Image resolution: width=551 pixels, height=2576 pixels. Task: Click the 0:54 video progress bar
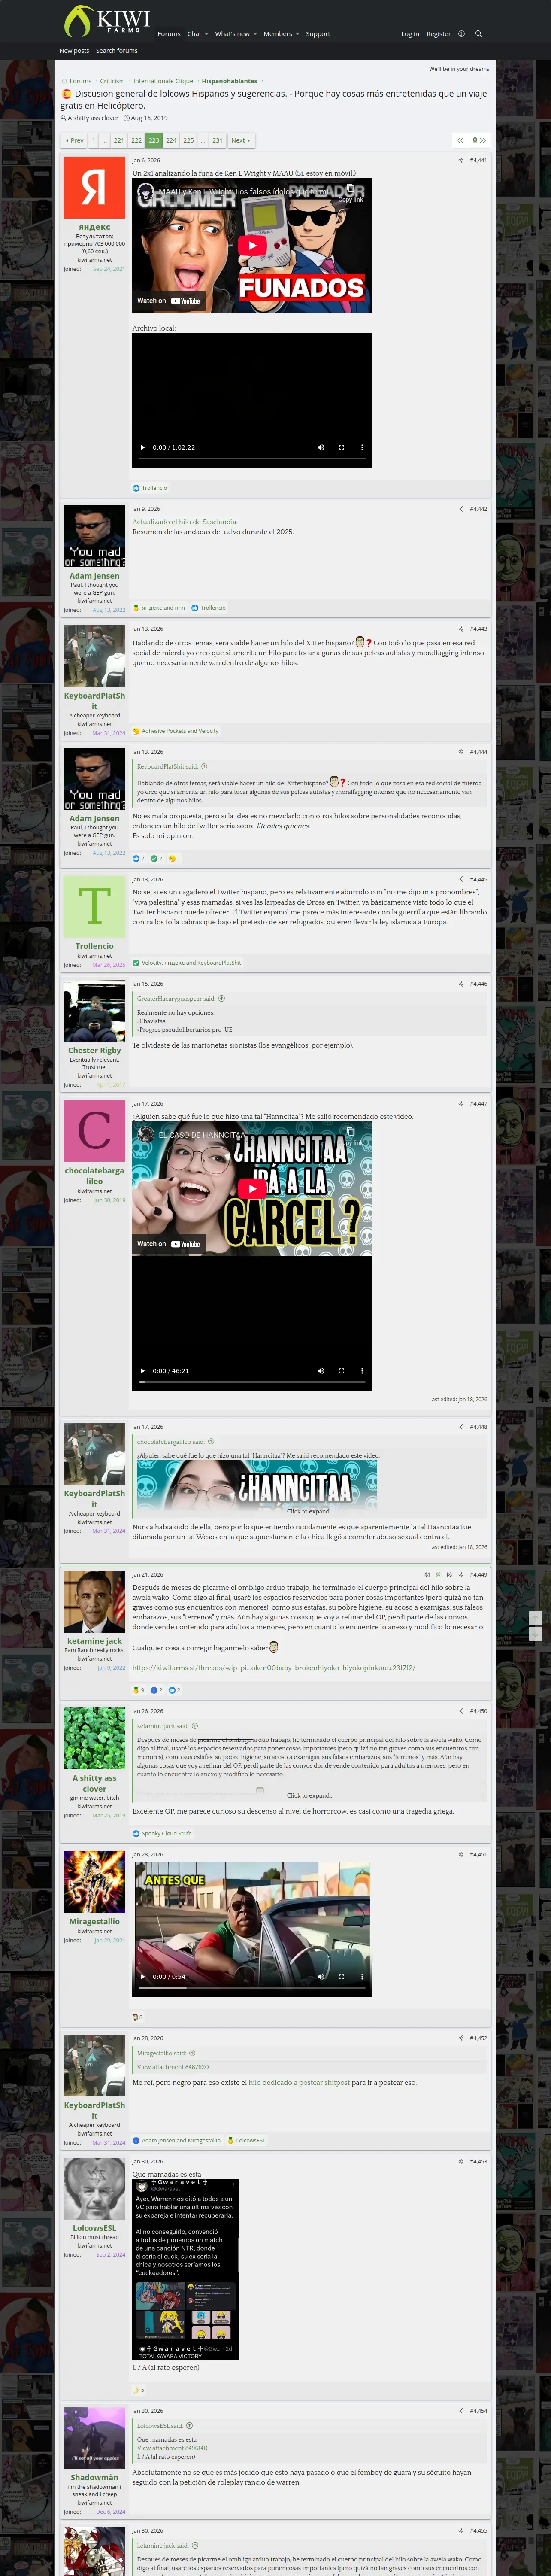252,1988
